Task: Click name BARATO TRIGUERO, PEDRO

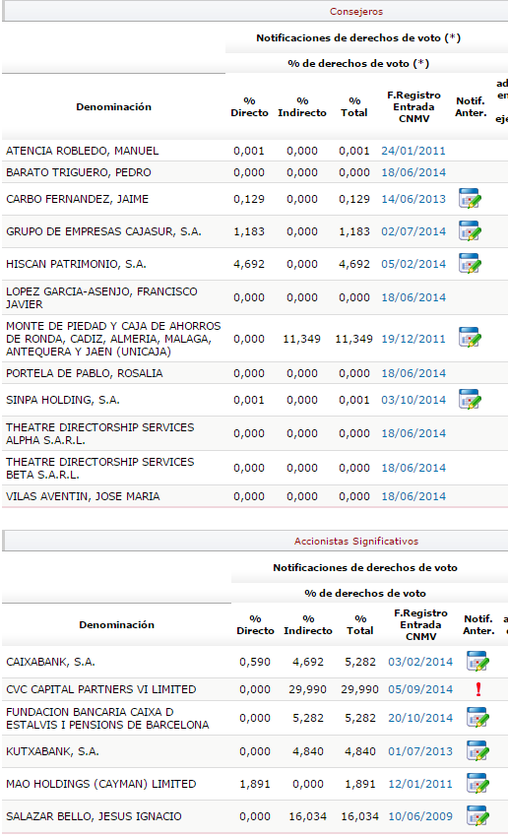Action: (79, 172)
